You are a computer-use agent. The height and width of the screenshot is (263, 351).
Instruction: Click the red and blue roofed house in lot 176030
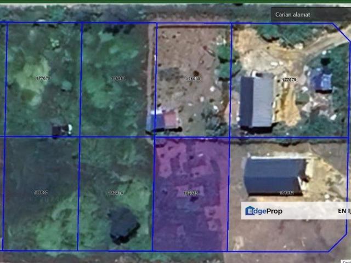pos(163,120)
